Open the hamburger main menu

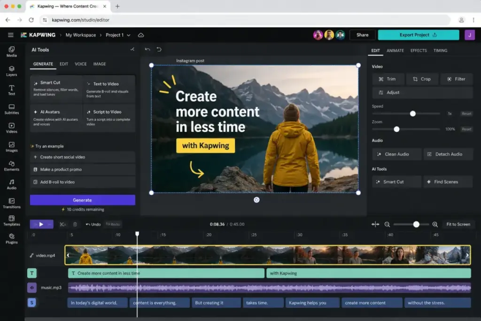click(x=11, y=35)
